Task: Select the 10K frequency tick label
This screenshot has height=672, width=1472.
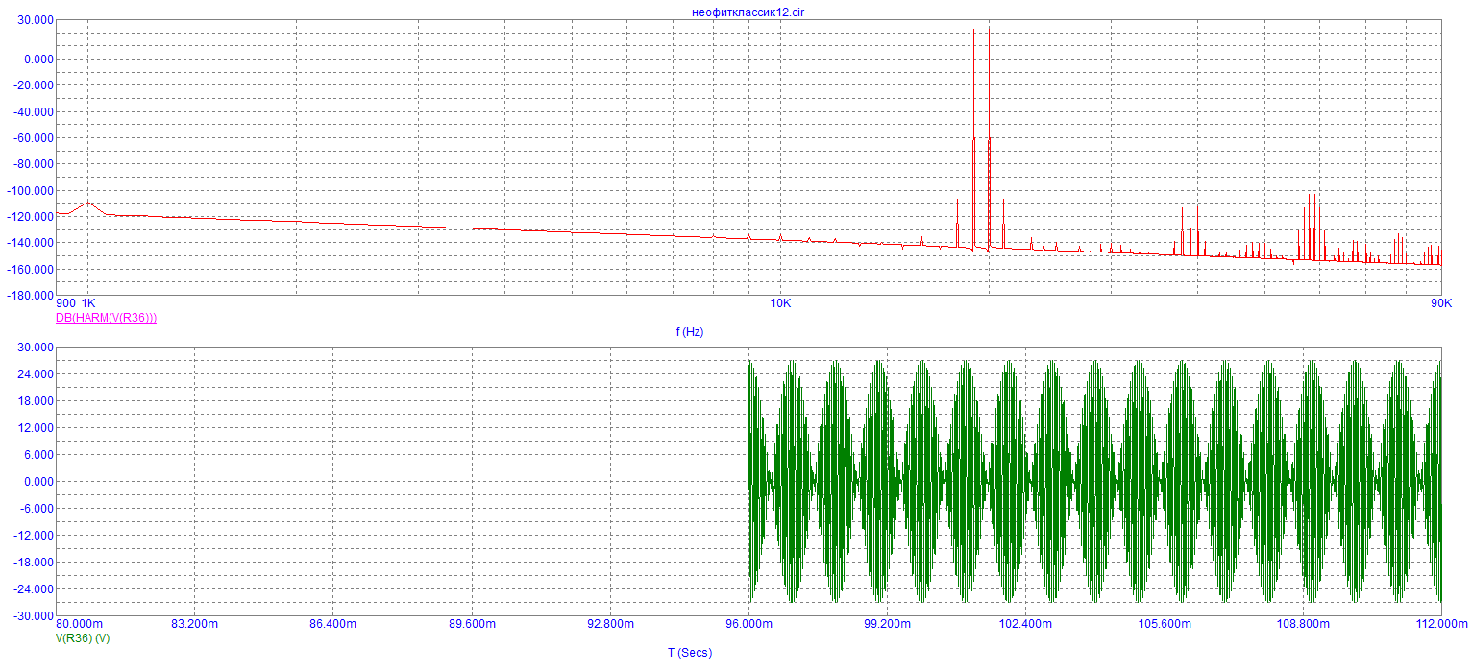Action: (x=780, y=303)
